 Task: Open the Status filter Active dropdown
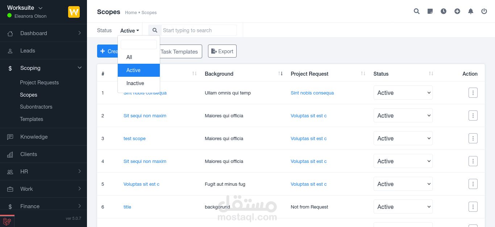tap(130, 31)
